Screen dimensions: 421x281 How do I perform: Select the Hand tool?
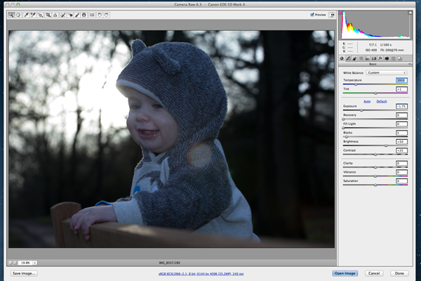click(x=18, y=15)
